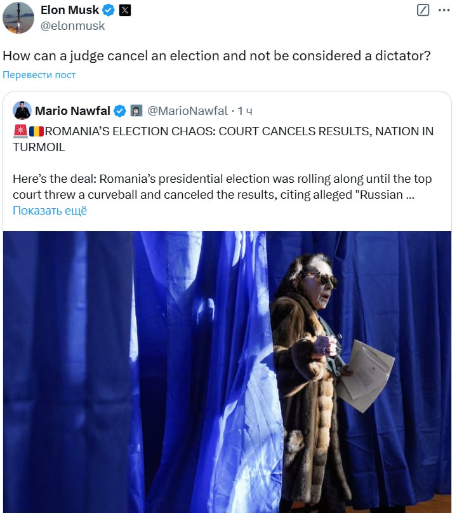Click the quoted post headline about Romania's election
457x513 pixels.
click(223, 139)
